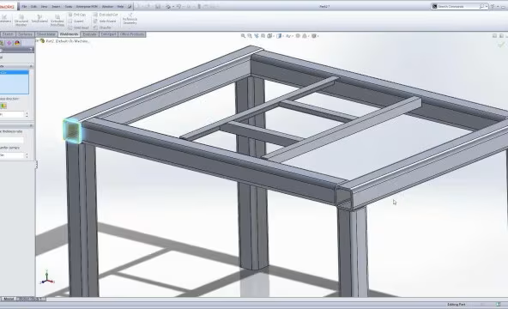Image resolution: width=508 pixels, height=309 pixels.
Task: Collapse the offset section chevron
Action: [31, 125]
